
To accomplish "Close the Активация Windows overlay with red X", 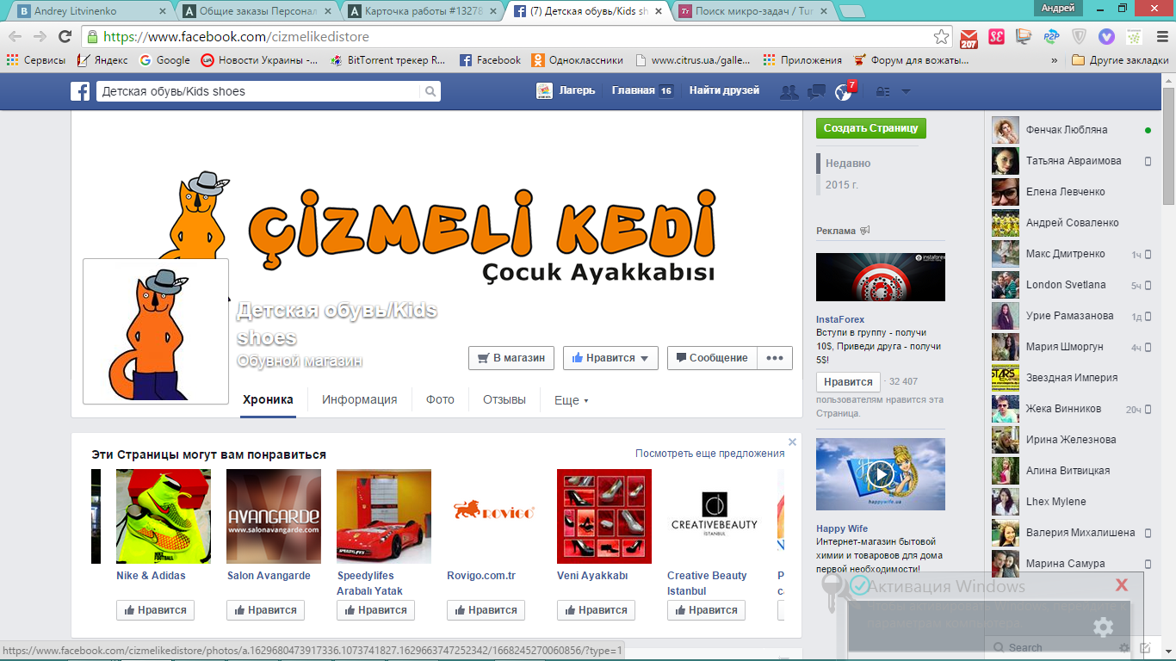I will [x=1121, y=585].
